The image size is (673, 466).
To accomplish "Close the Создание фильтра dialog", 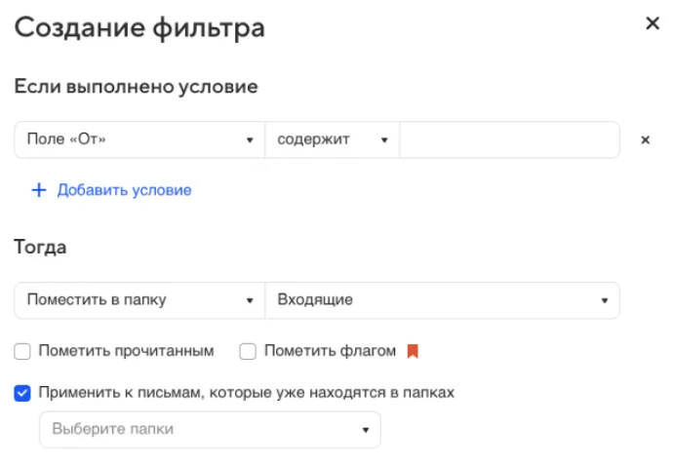I will tap(653, 24).
